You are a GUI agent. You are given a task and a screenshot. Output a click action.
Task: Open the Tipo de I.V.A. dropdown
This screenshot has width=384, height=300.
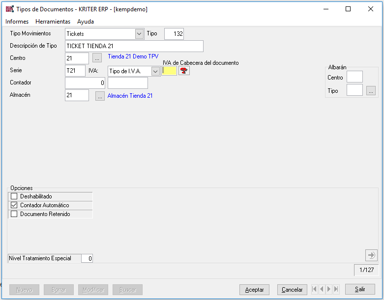pos(155,71)
